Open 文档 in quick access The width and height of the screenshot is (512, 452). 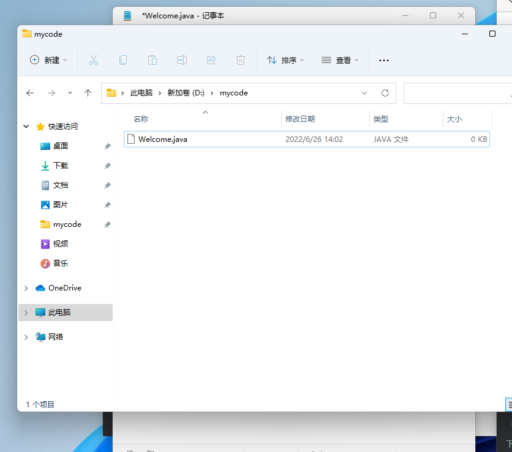click(61, 185)
